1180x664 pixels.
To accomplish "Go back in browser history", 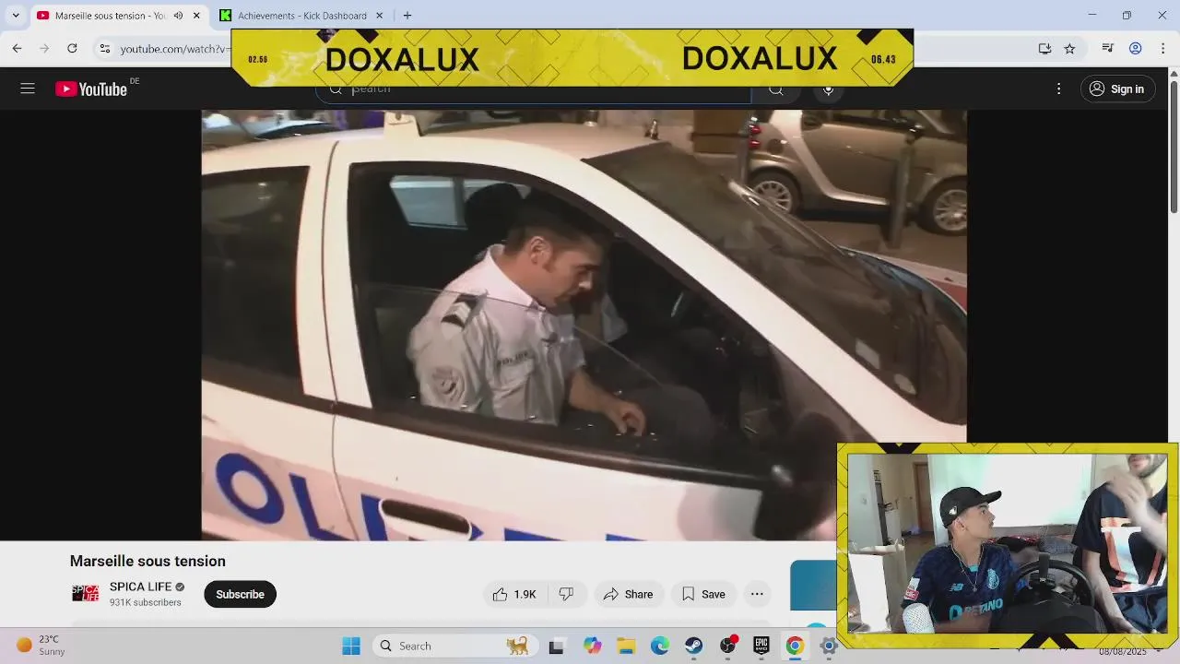I will [17, 48].
